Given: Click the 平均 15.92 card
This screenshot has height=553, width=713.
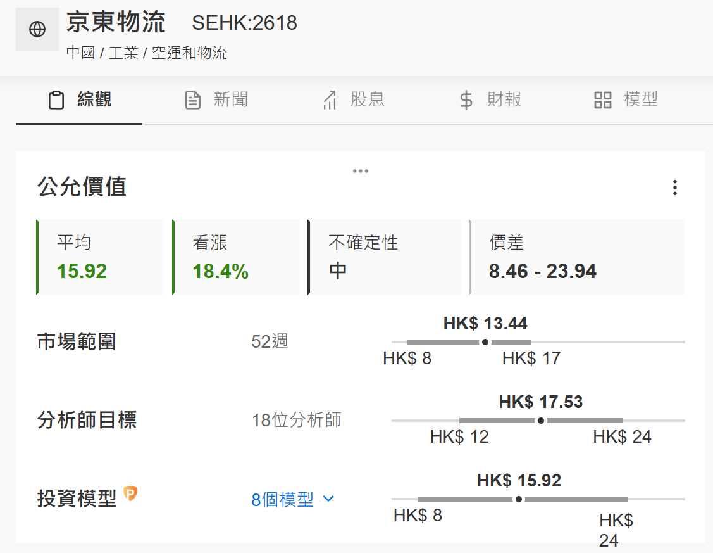Looking at the screenshot, I should [101, 257].
